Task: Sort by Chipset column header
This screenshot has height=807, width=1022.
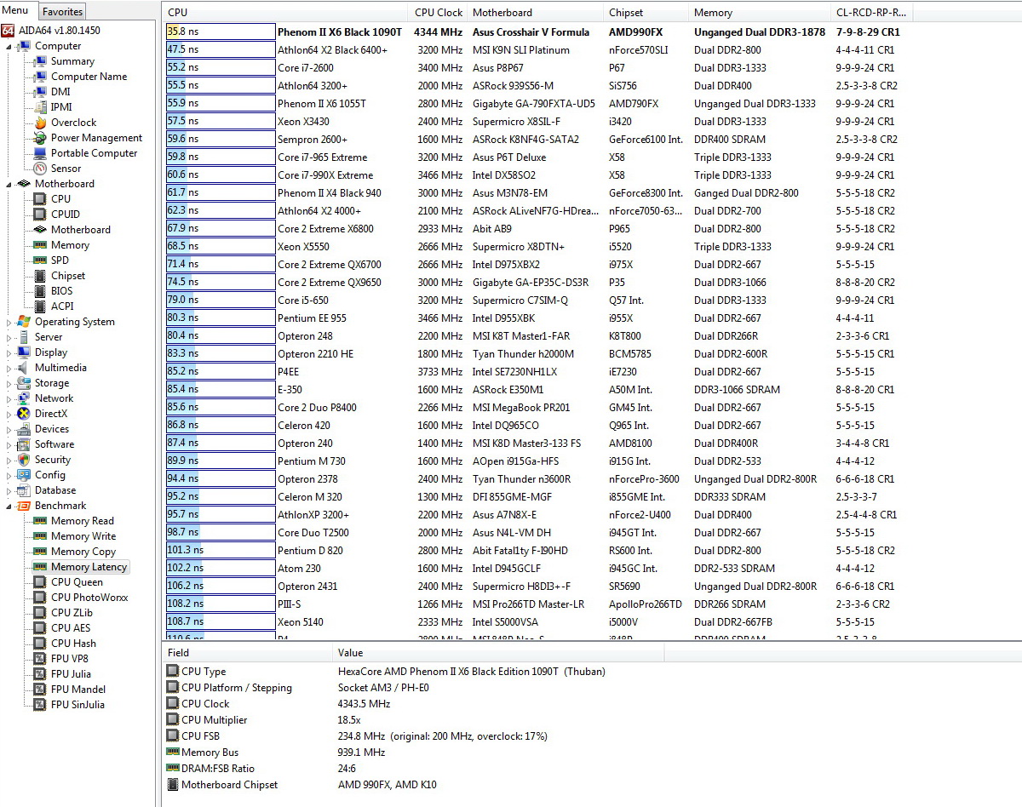Action: pyautogui.click(x=646, y=13)
